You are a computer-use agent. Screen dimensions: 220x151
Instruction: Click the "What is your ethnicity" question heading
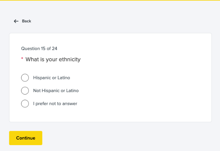53,60
